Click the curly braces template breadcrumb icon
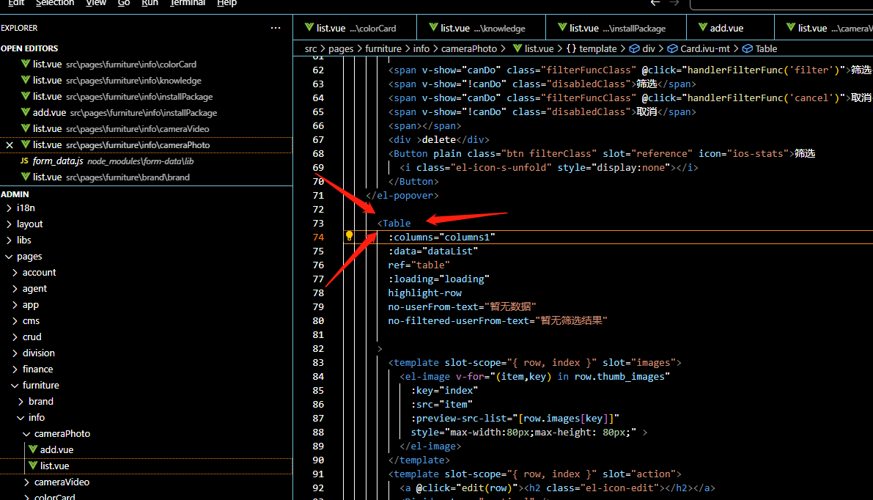The height and width of the screenshot is (500, 873). [570, 49]
